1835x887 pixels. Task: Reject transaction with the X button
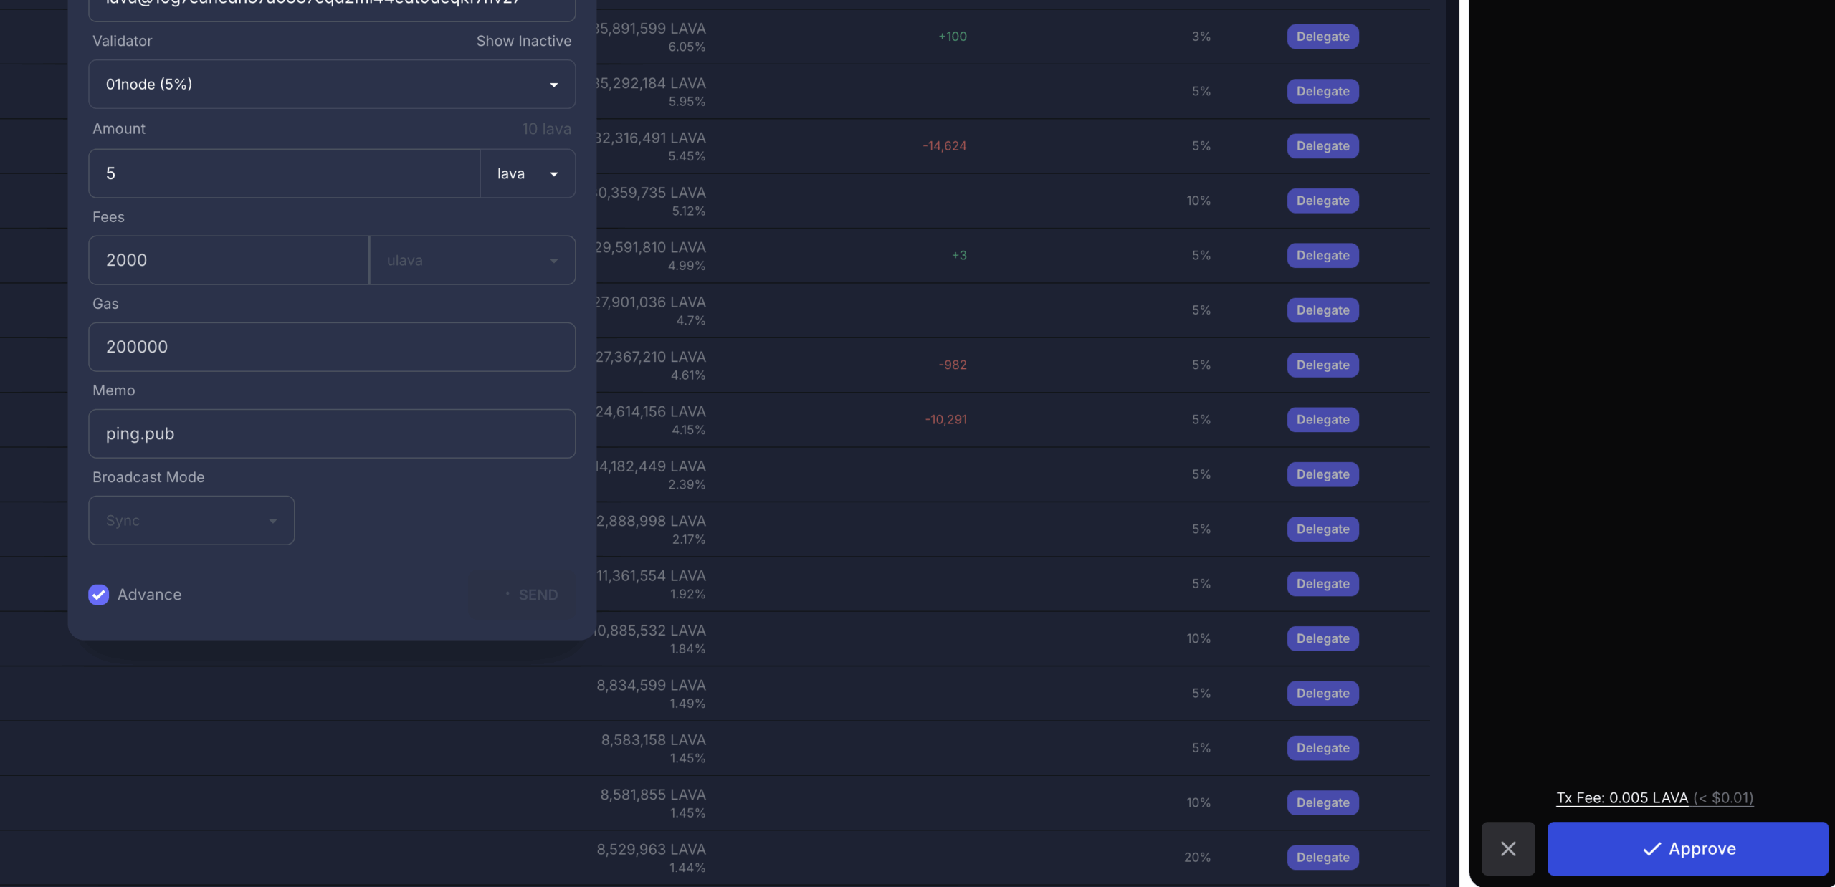click(x=1508, y=848)
